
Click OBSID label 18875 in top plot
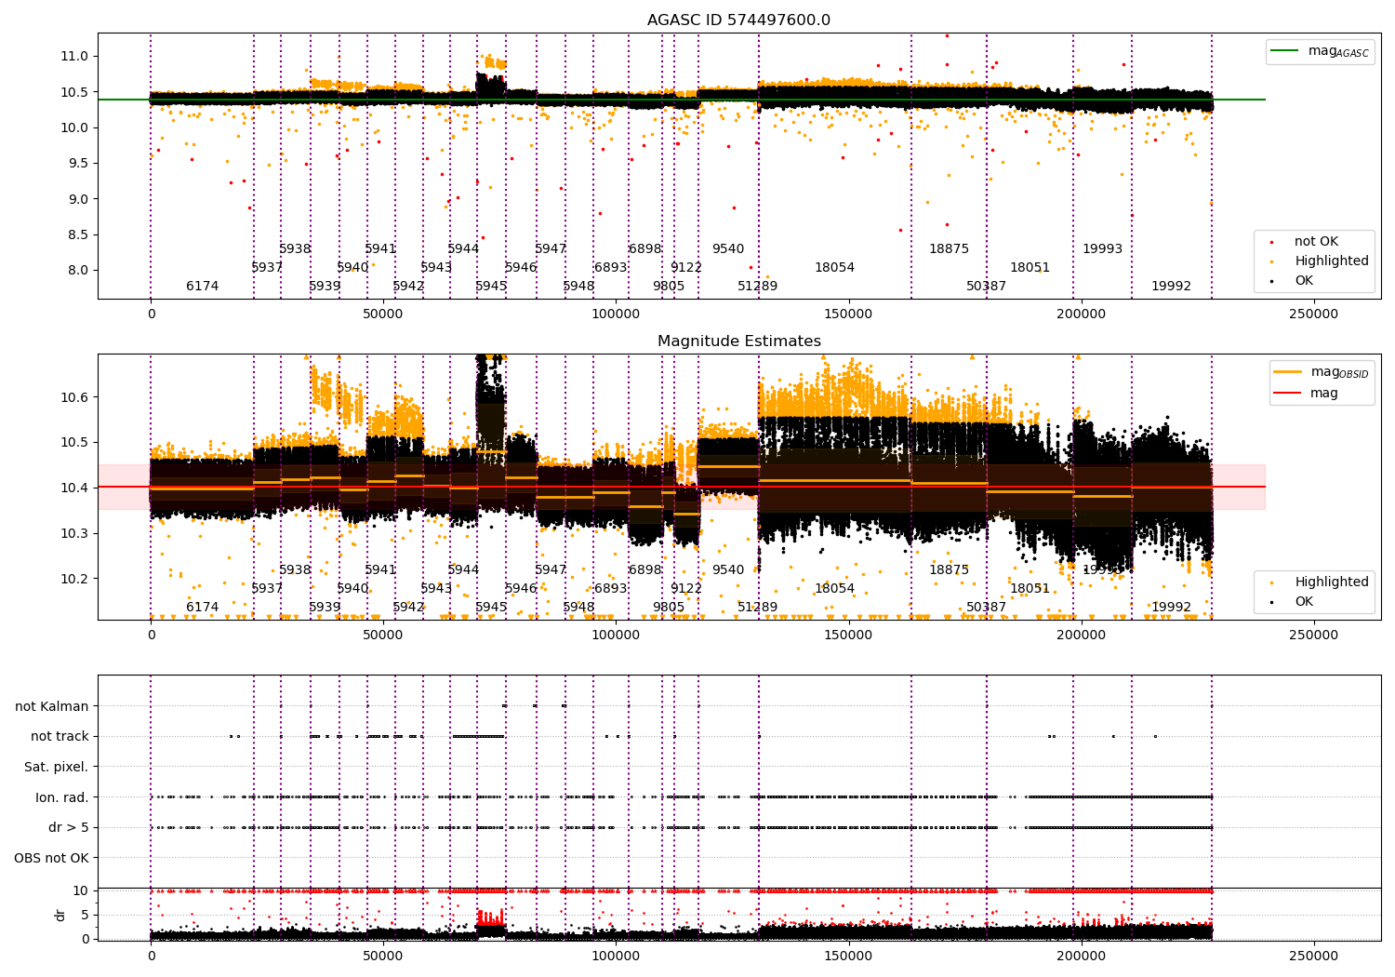[949, 248]
